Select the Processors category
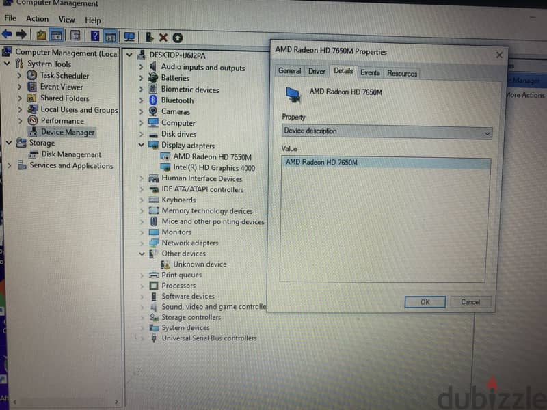This screenshot has height=410, width=547. pos(178,285)
